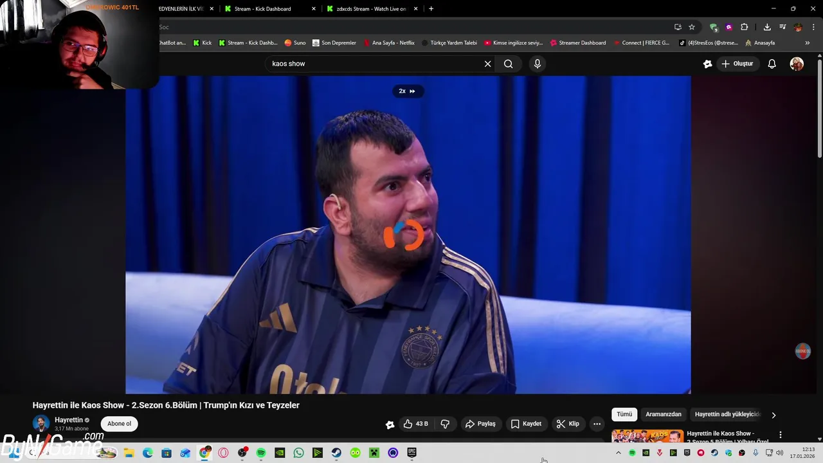Open options for Kaos Show 5.Bölüm suggestion
The image size is (823, 463).
click(781, 435)
